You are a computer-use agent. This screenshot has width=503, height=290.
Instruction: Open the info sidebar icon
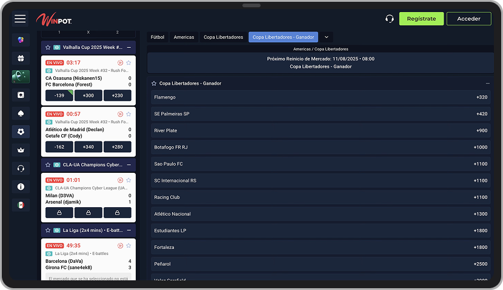click(x=21, y=187)
